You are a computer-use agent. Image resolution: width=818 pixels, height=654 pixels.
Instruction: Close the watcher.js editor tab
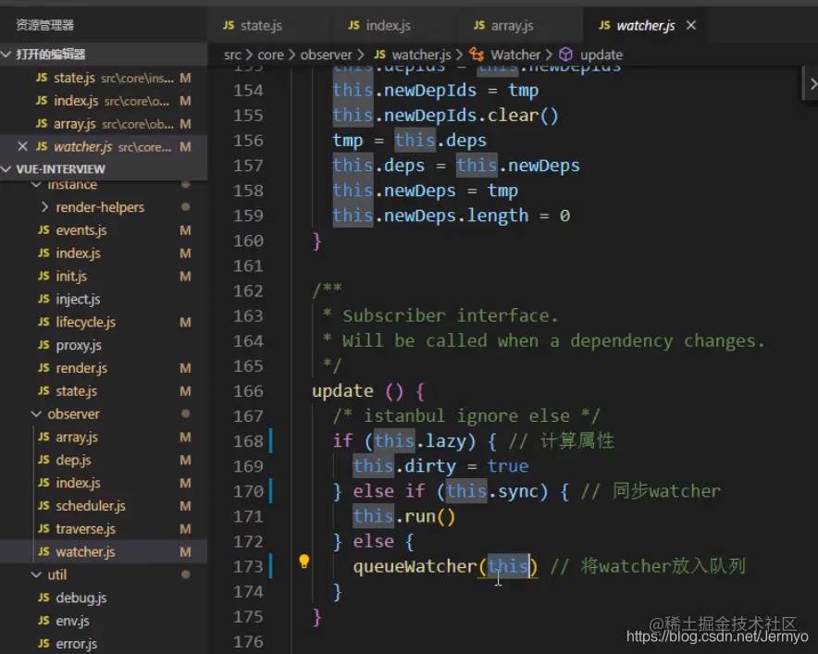(690, 25)
